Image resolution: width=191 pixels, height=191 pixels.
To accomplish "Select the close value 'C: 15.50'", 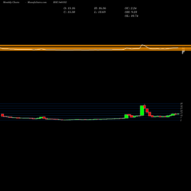I will coord(69,12).
